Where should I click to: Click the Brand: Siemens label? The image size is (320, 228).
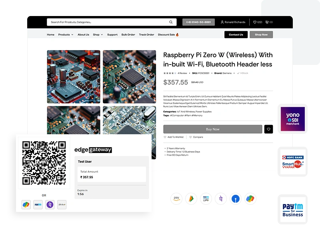223,73
